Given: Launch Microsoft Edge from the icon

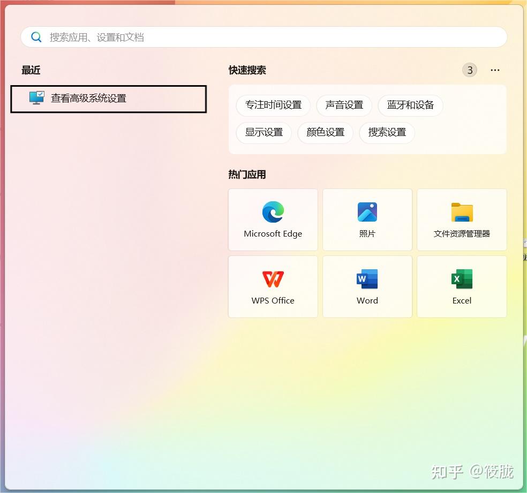Looking at the screenshot, I should pos(273,212).
